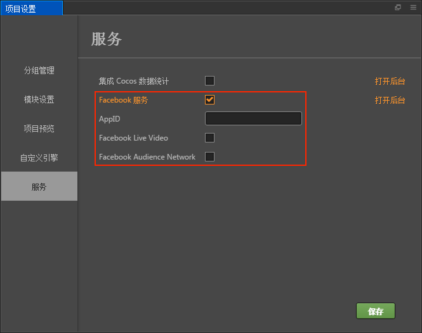Open the panel hamburger menu icon

(x=413, y=7)
